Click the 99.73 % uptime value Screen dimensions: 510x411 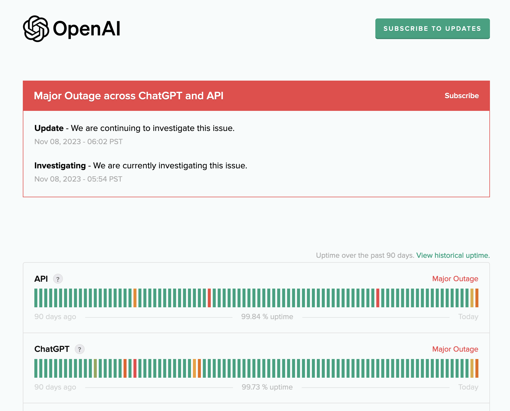pos(267,387)
